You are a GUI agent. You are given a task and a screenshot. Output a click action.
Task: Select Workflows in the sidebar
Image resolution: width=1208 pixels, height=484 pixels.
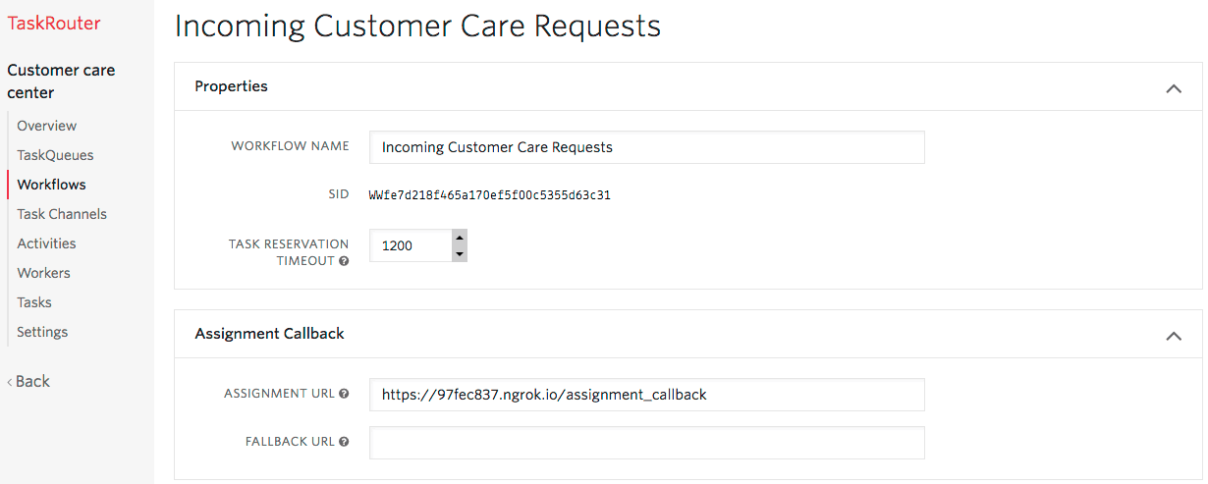pos(51,185)
